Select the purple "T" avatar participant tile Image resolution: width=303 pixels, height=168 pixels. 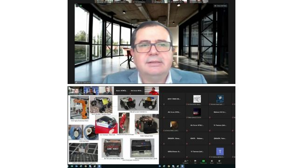coord(220,152)
